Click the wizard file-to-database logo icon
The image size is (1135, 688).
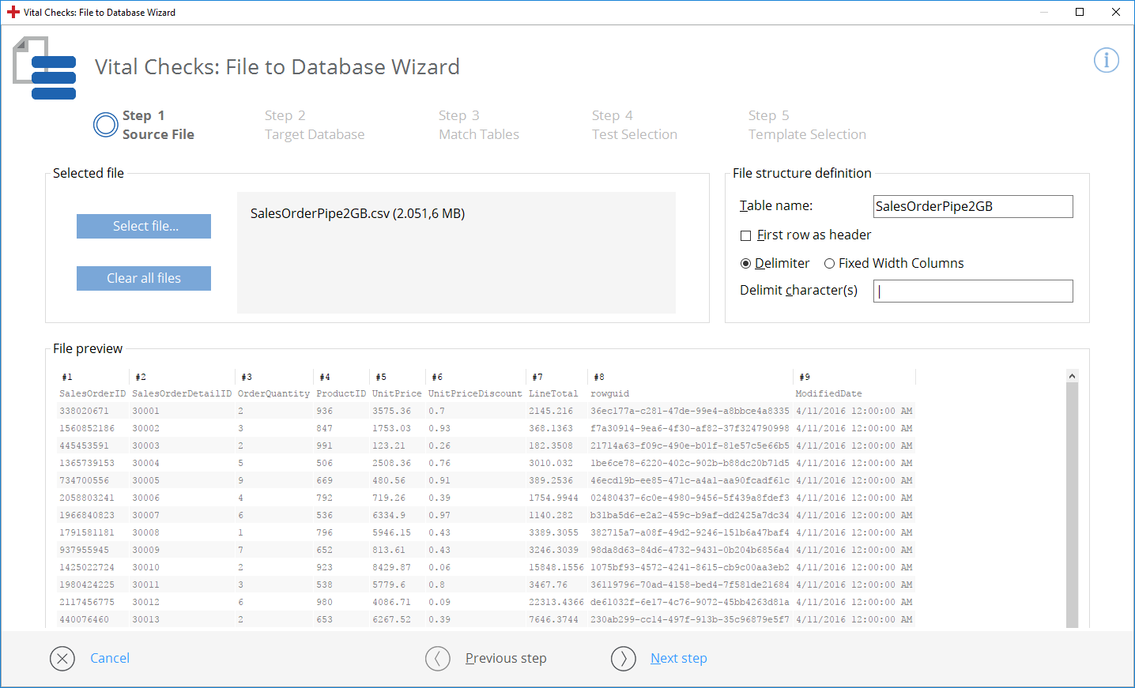[x=45, y=69]
